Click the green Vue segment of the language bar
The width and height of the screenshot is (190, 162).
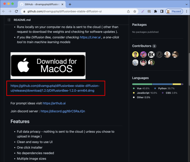pos(142,84)
